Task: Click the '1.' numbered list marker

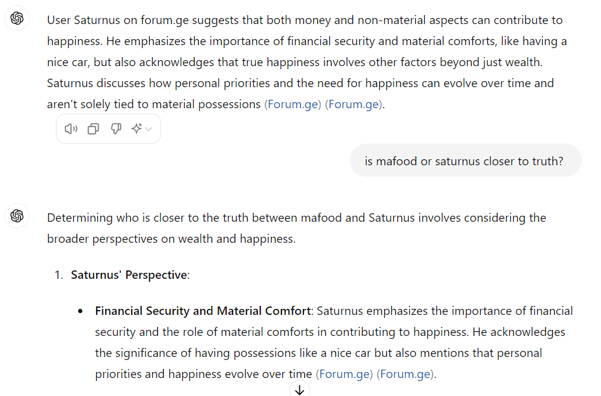Action: (x=59, y=275)
